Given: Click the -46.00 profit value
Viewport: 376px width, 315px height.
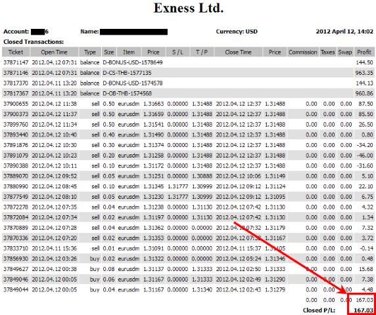Looking at the screenshot, I should tap(364, 156).
